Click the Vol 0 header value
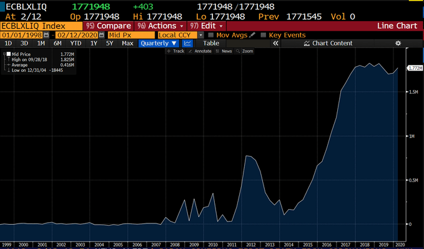Screen dimensions: 424x249 pos(343,17)
